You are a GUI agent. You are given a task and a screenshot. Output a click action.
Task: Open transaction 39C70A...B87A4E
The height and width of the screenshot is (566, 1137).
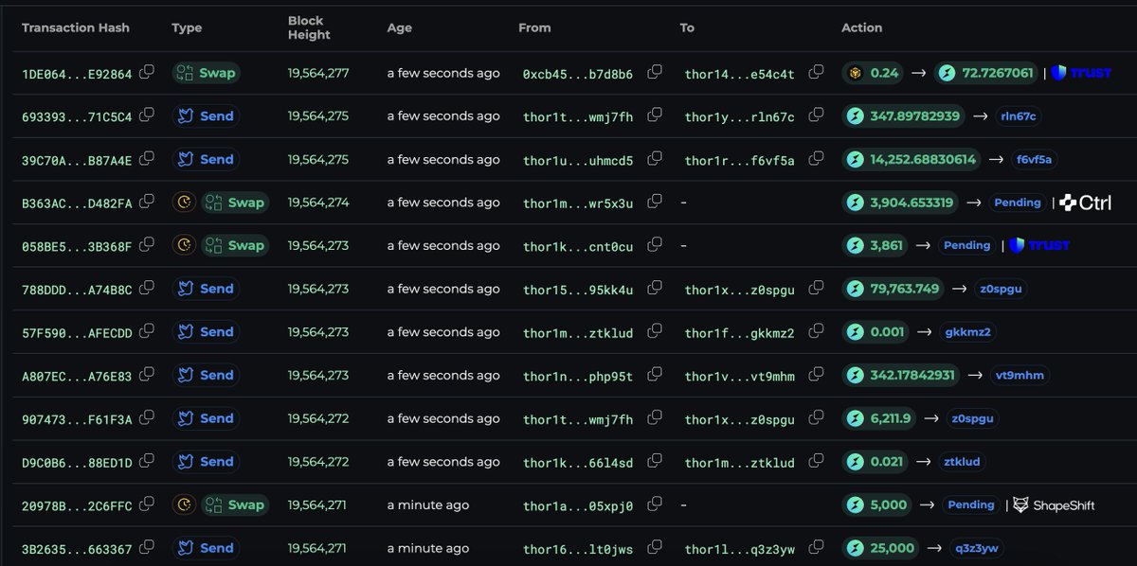(x=77, y=160)
